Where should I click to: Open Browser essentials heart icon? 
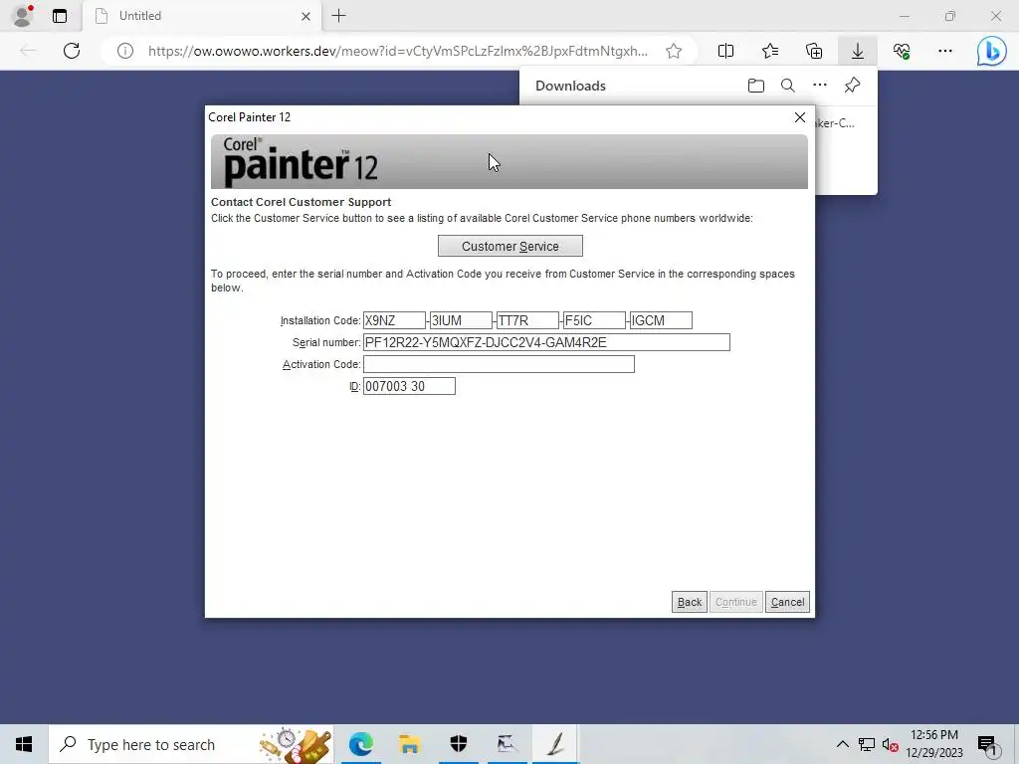[x=902, y=51]
